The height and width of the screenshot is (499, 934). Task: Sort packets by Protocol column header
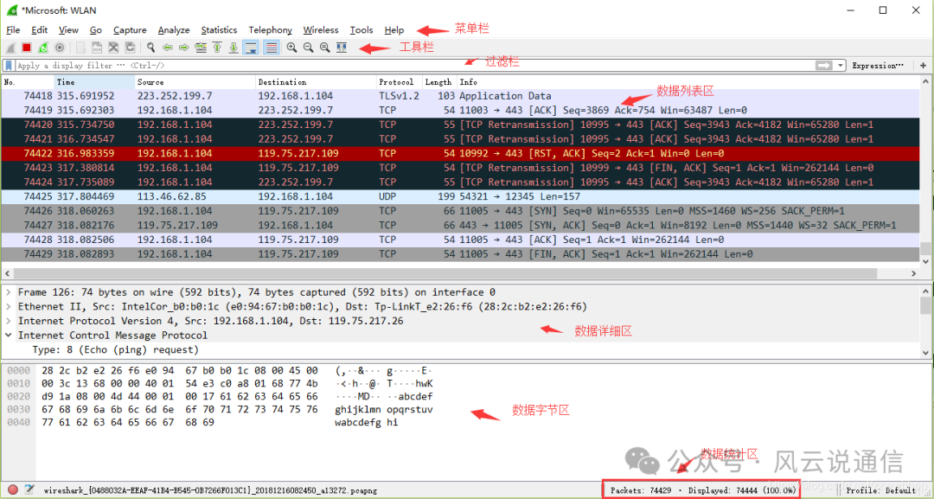(x=399, y=82)
